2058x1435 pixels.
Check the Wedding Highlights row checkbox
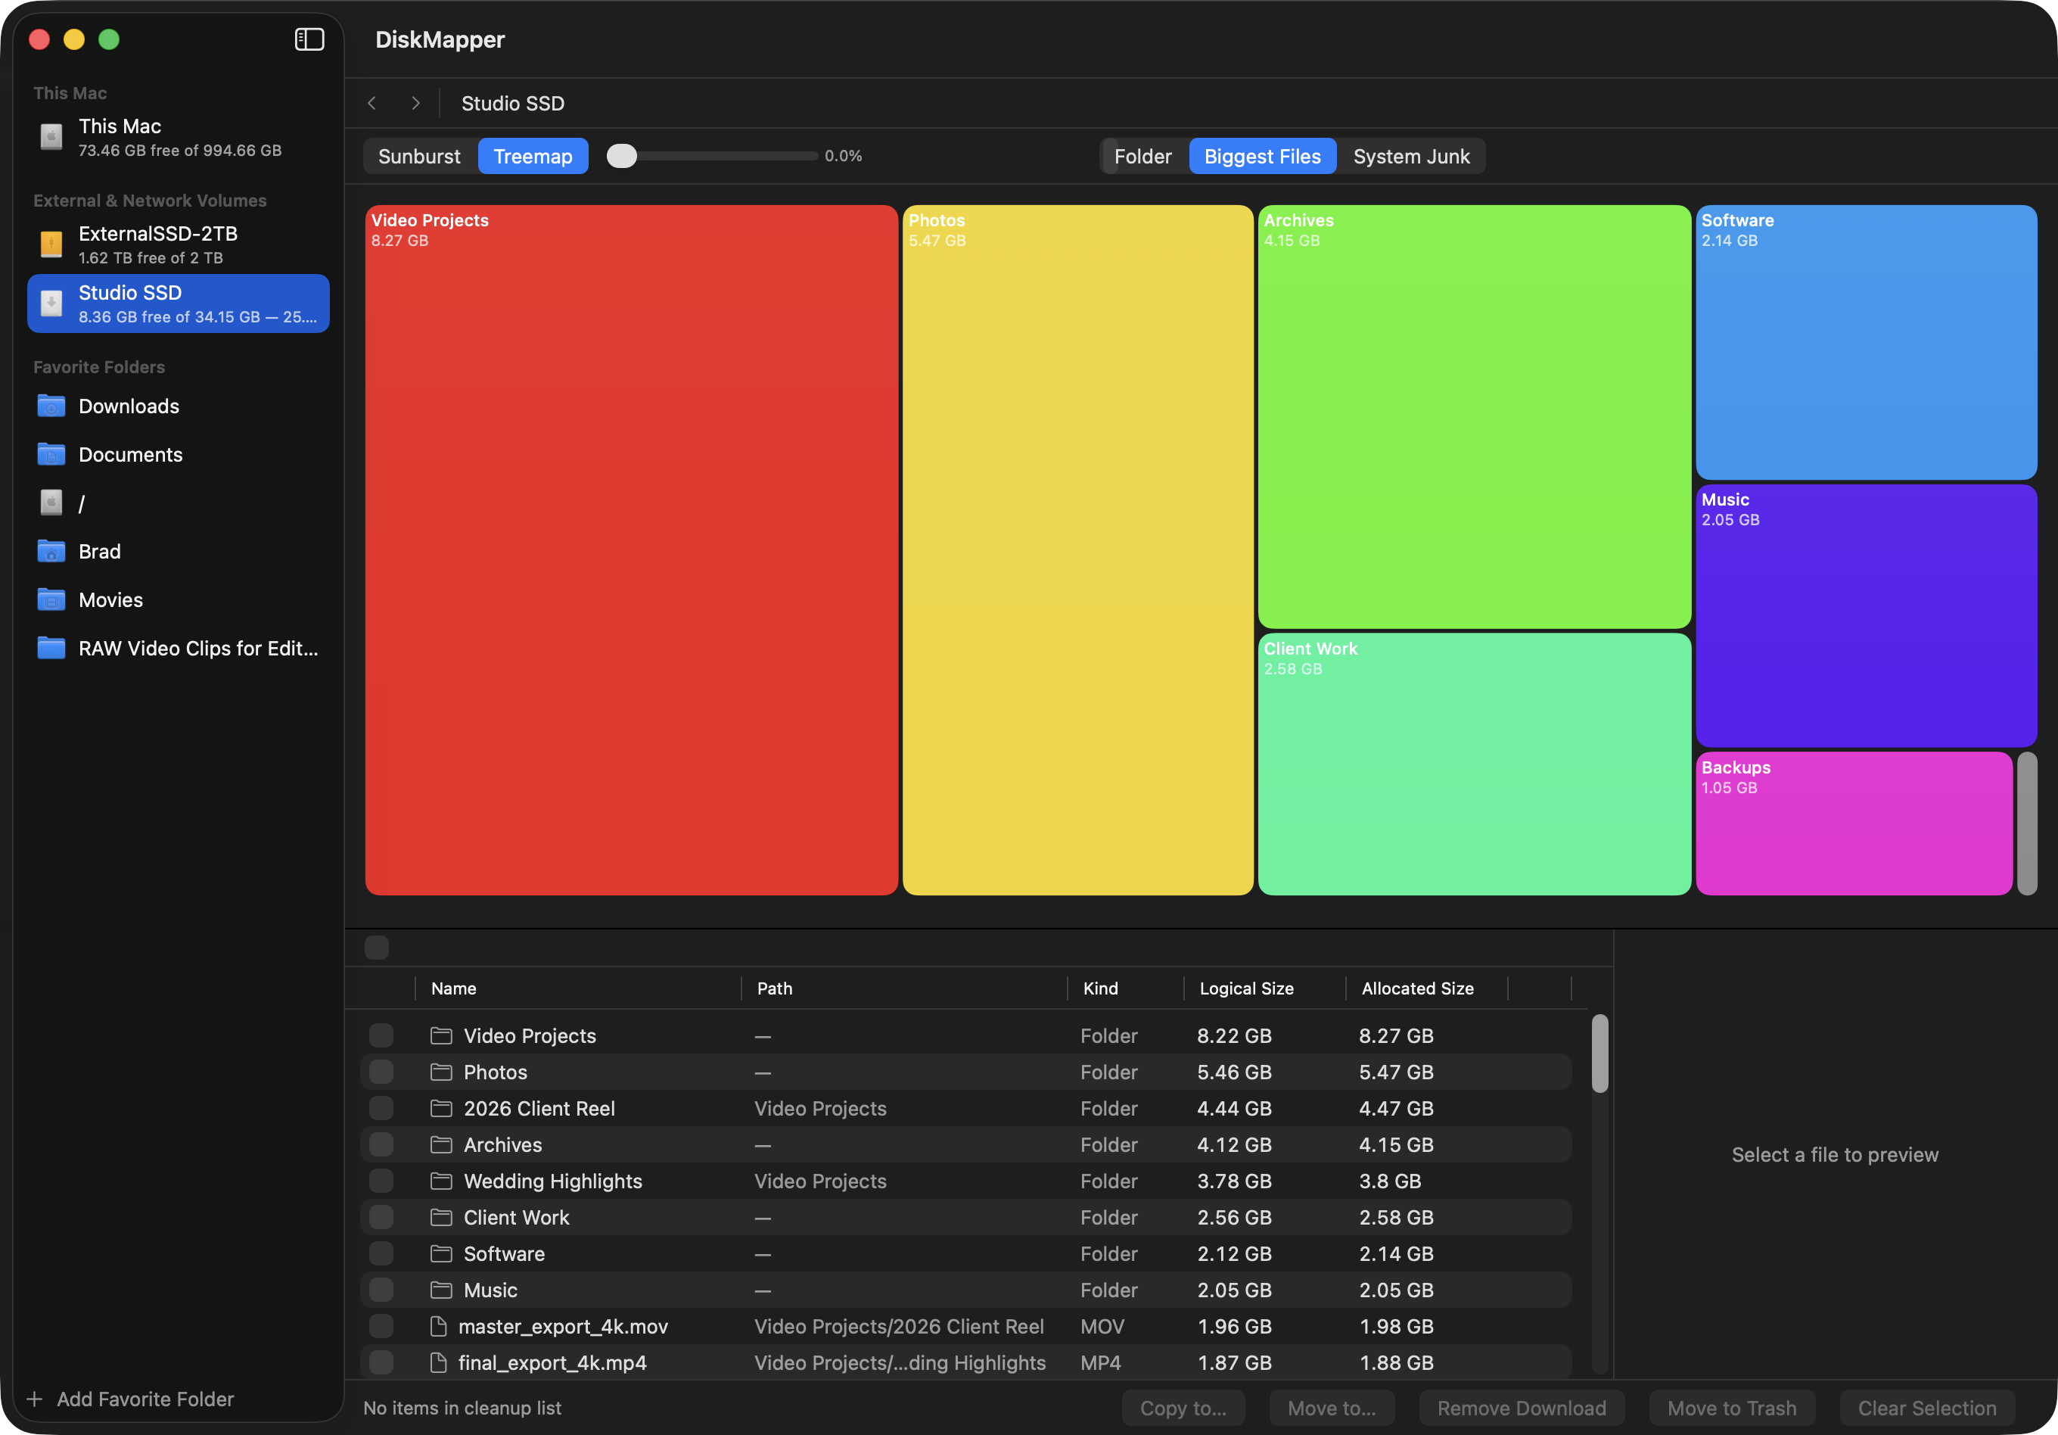coord(381,1181)
